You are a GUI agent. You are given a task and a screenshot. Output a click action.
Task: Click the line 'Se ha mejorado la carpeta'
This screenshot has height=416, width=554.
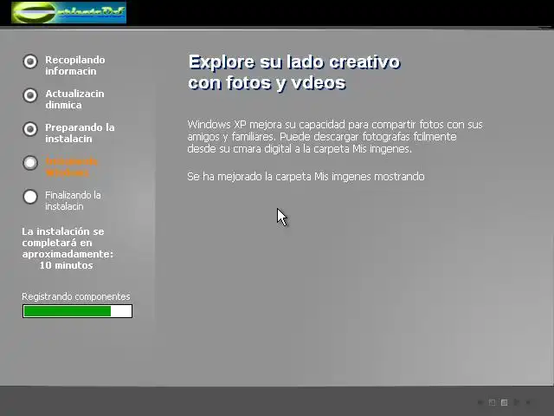306,177
